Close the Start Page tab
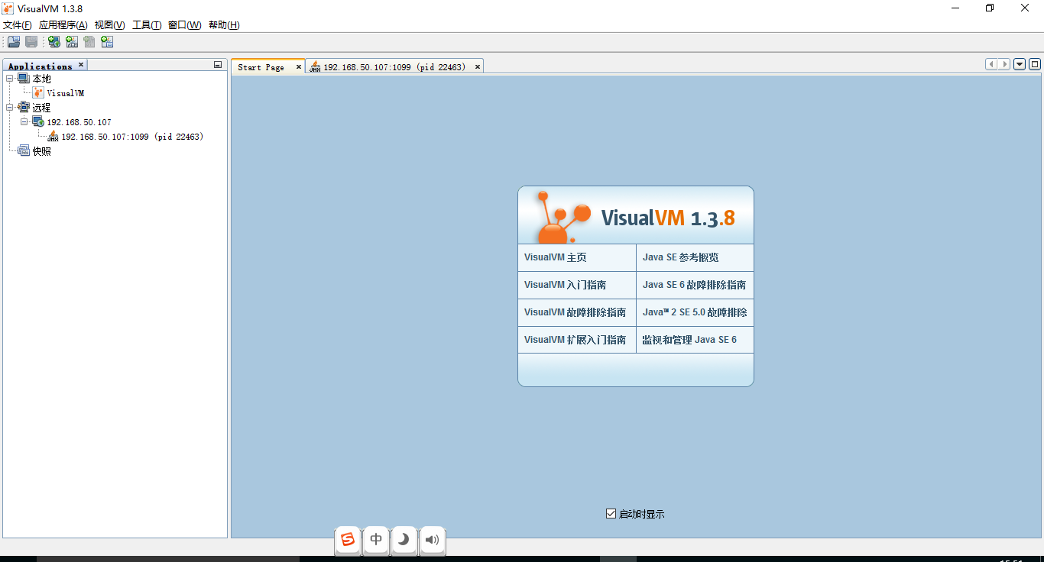The image size is (1044, 562). [299, 67]
